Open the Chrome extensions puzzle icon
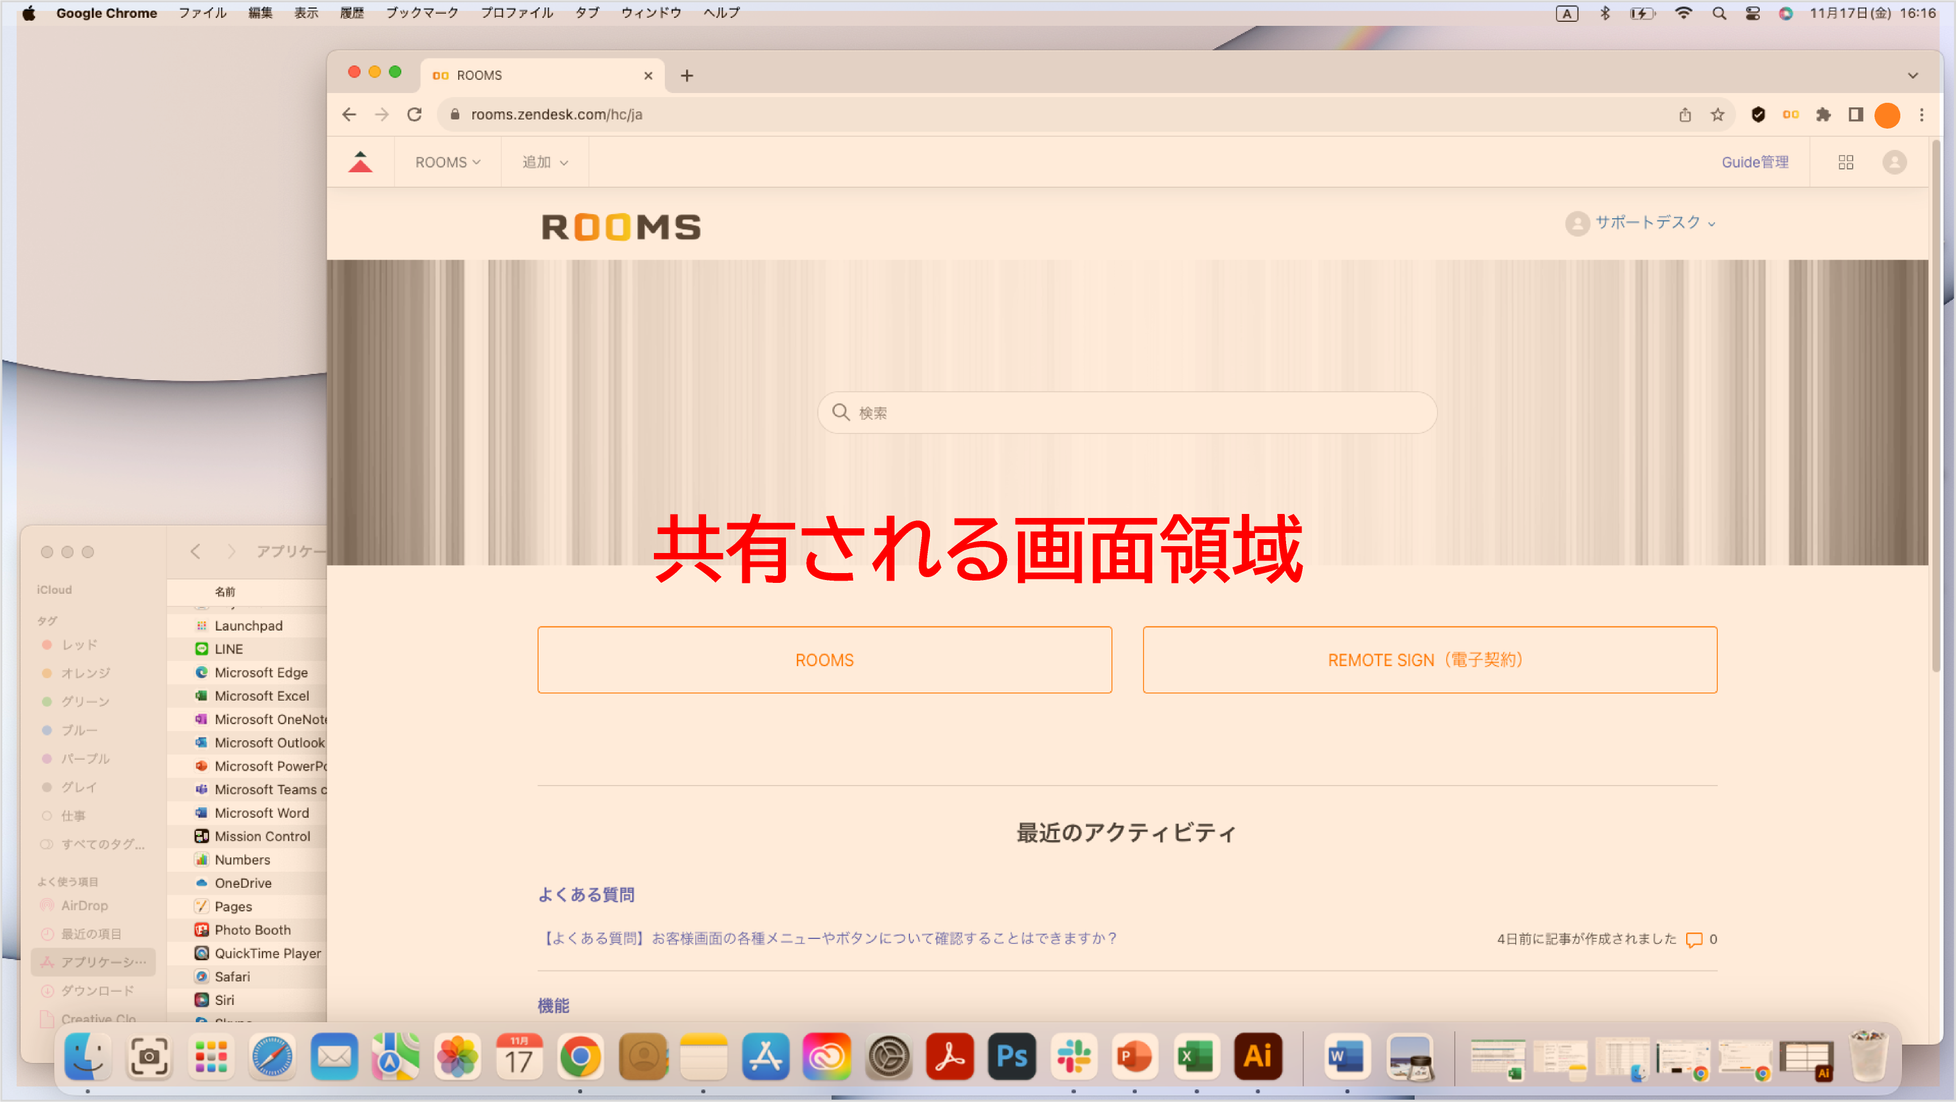 pyautogui.click(x=1824, y=115)
